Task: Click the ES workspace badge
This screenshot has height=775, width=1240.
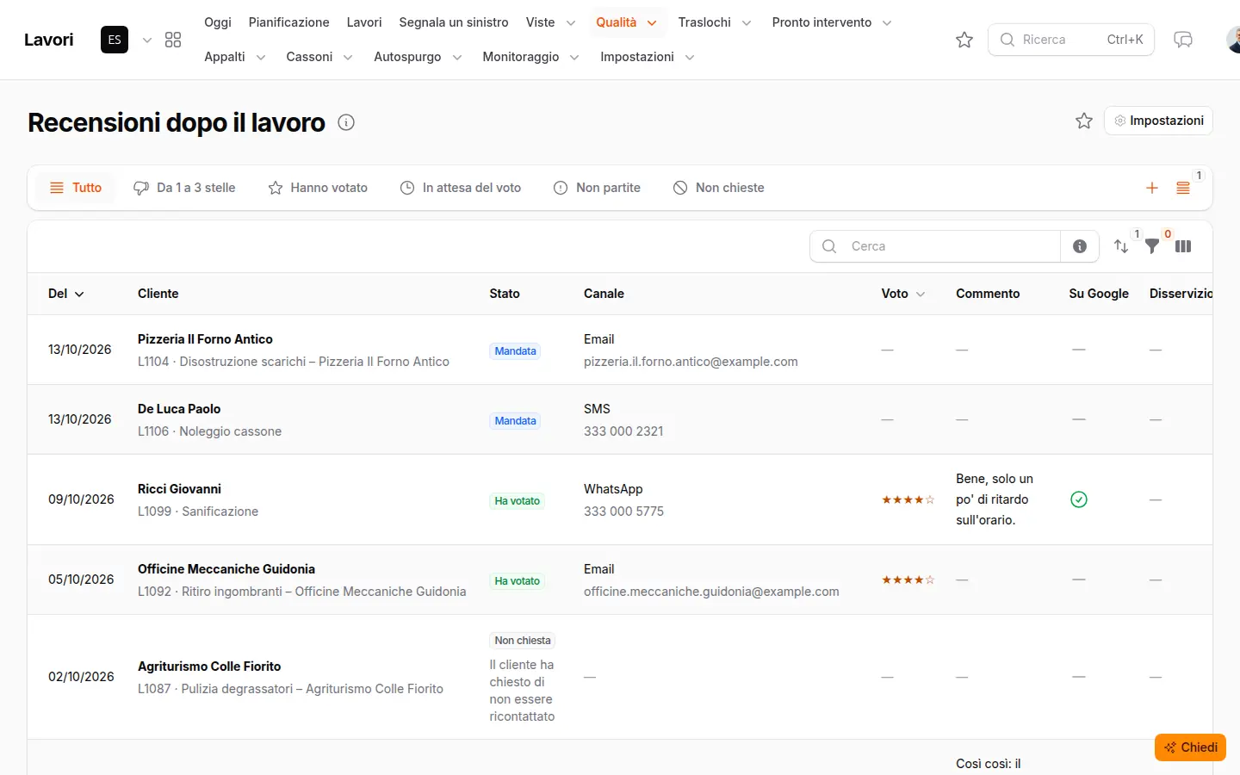Action: (x=115, y=40)
